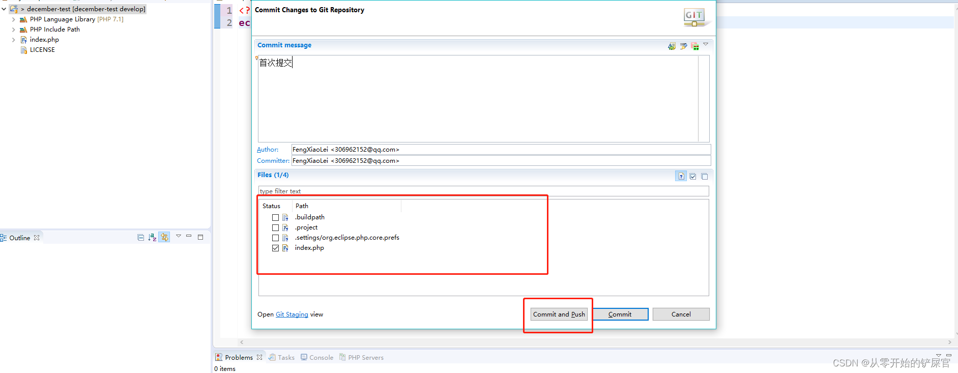958x373 pixels.
Task: Click the Author input field
Action: click(x=501, y=150)
